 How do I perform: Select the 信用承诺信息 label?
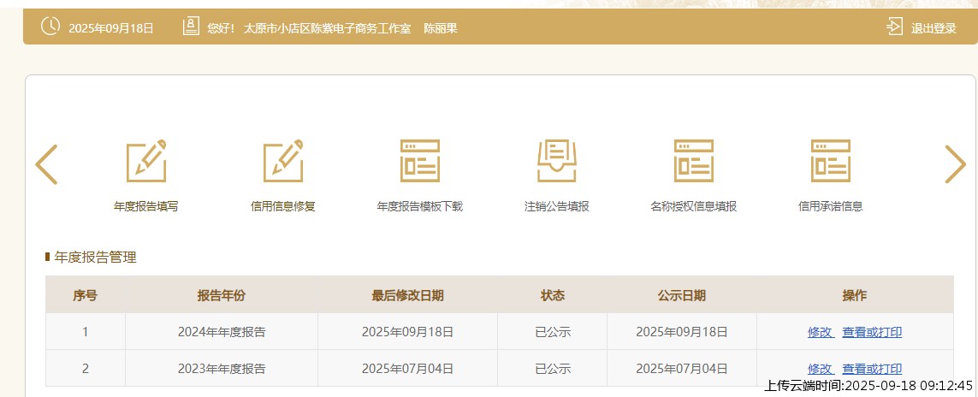tap(831, 206)
